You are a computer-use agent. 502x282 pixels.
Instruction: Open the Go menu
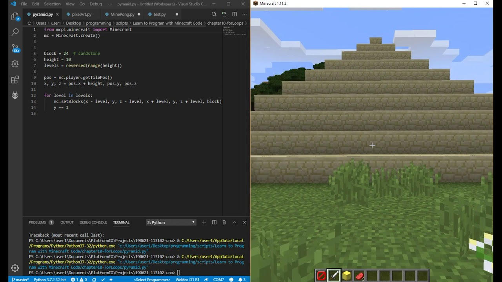click(x=82, y=4)
